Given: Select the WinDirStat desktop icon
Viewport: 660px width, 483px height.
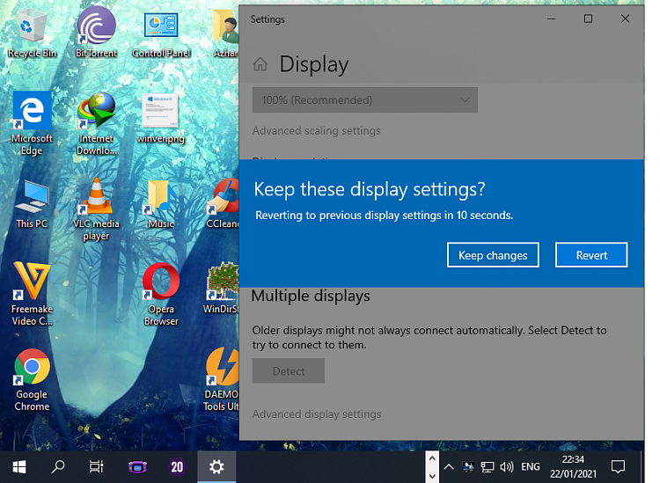Looking at the screenshot, I should [222, 289].
